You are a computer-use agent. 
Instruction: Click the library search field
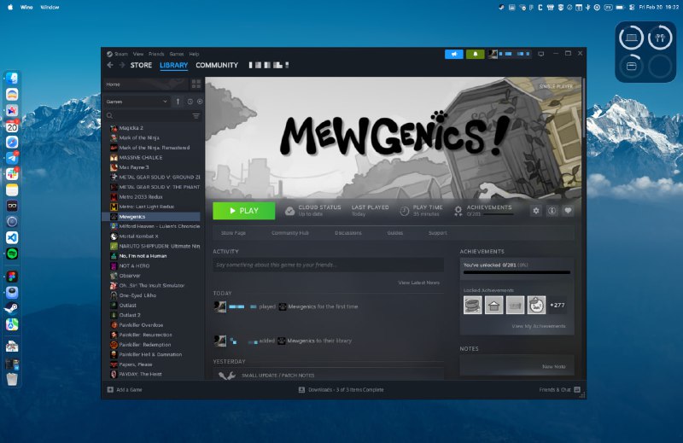point(148,116)
